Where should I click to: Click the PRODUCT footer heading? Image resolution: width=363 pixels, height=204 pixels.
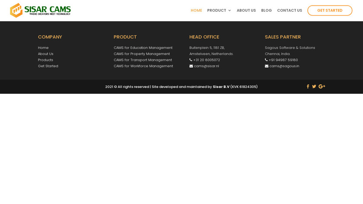tap(125, 37)
